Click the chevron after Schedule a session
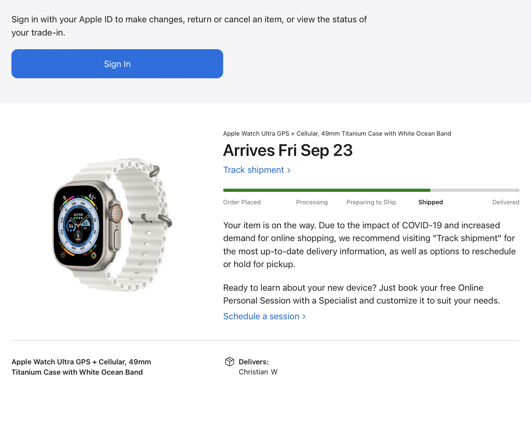The image size is (531, 421). [304, 316]
